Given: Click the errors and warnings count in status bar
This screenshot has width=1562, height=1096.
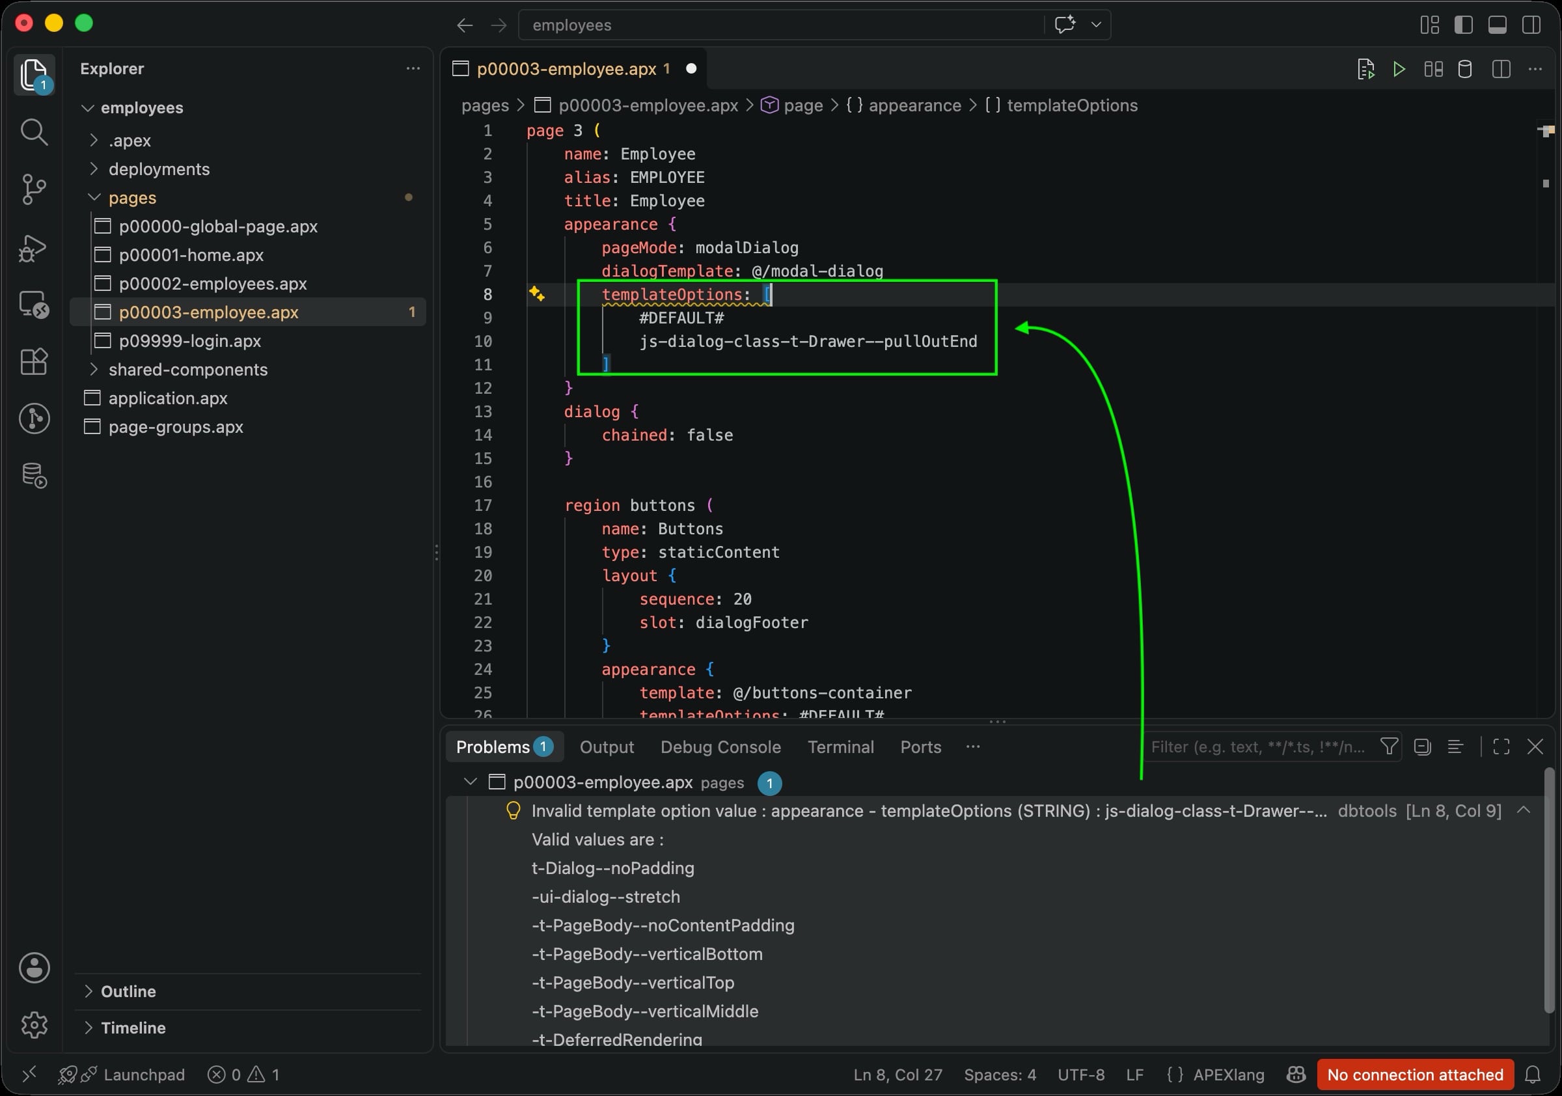Looking at the screenshot, I should [x=243, y=1075].
